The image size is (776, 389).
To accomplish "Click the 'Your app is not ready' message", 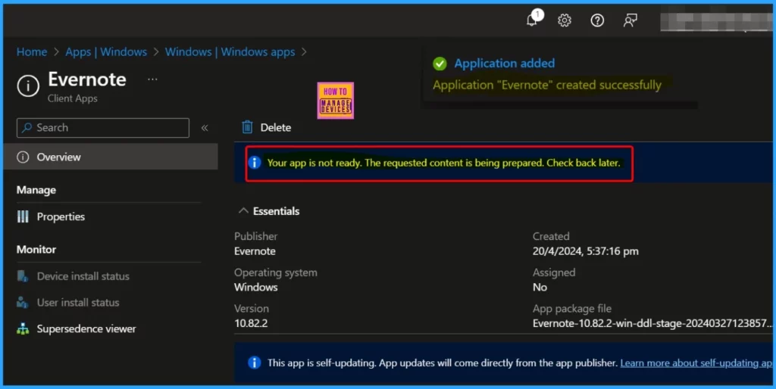I will coord(443,163).
